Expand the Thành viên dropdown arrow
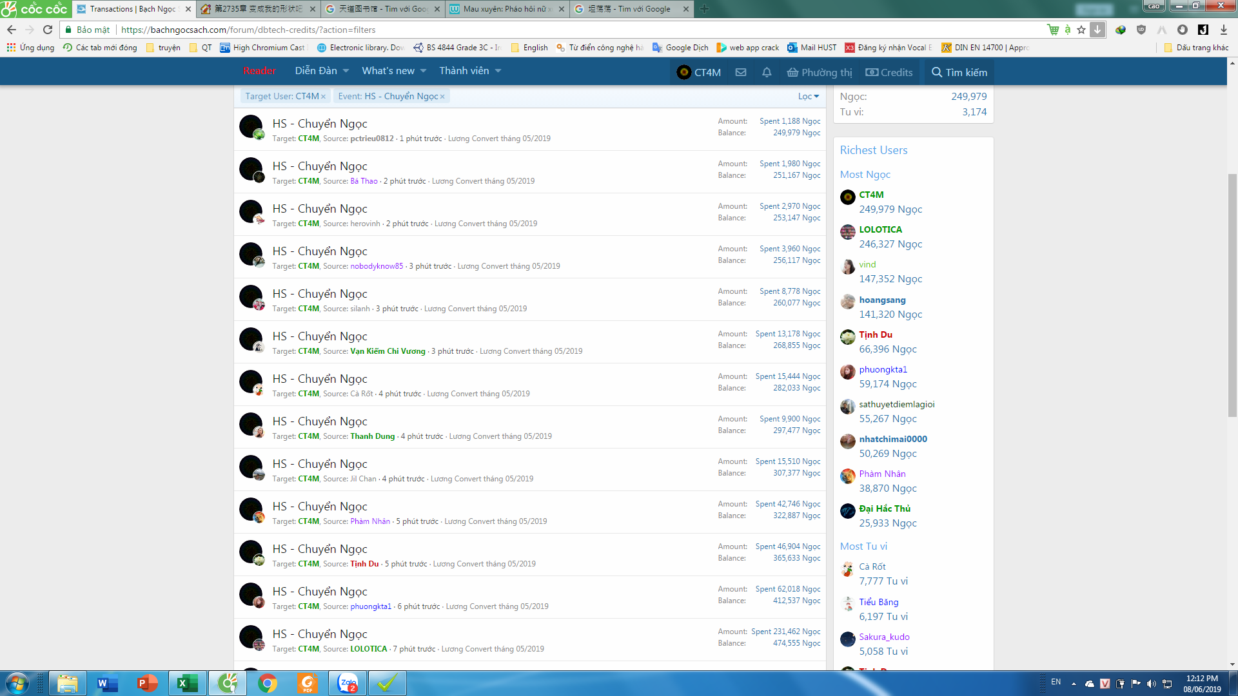 [x=498, y=71]
